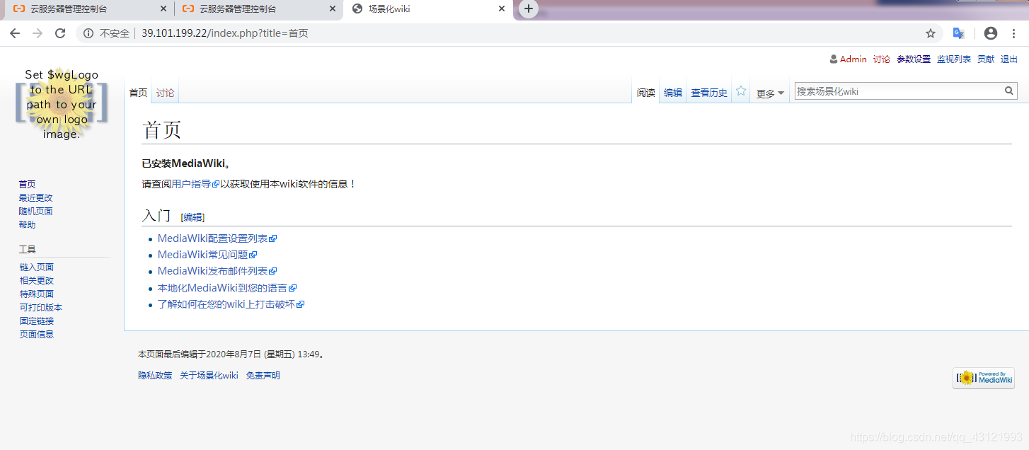Switch to the 阅读 view tab
Screen dimensions: 1029x450
[x=645, y=93]
